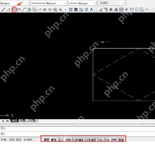Toggle 极轴 polar tracking in status bar
The width and height of the screenshot is (155, 144).
68,140
